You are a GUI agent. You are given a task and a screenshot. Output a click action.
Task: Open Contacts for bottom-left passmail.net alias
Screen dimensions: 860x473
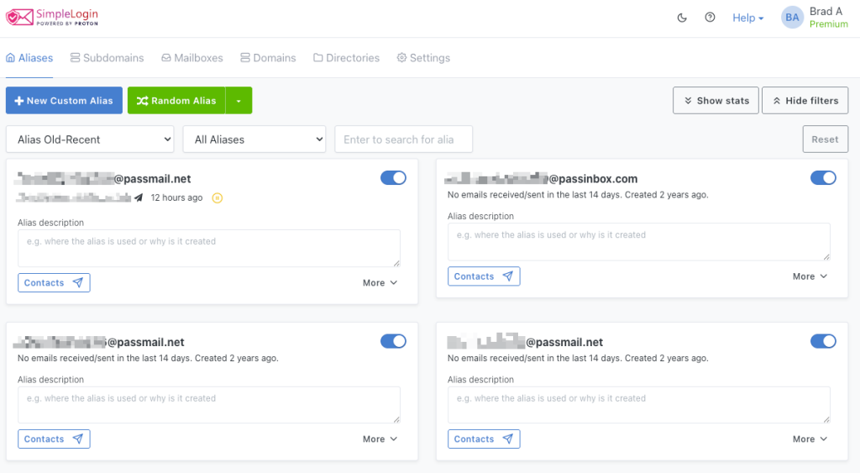(54, 439)
